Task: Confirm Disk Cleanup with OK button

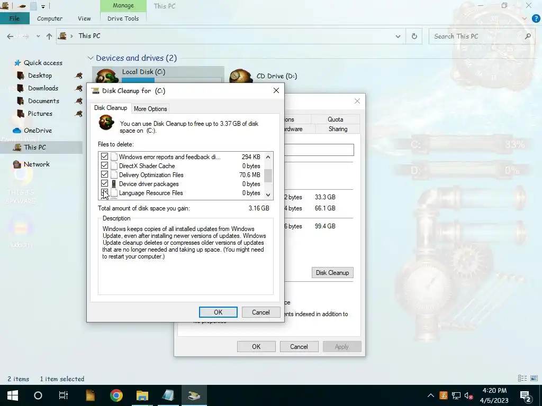Action: [x=218, y=312]
